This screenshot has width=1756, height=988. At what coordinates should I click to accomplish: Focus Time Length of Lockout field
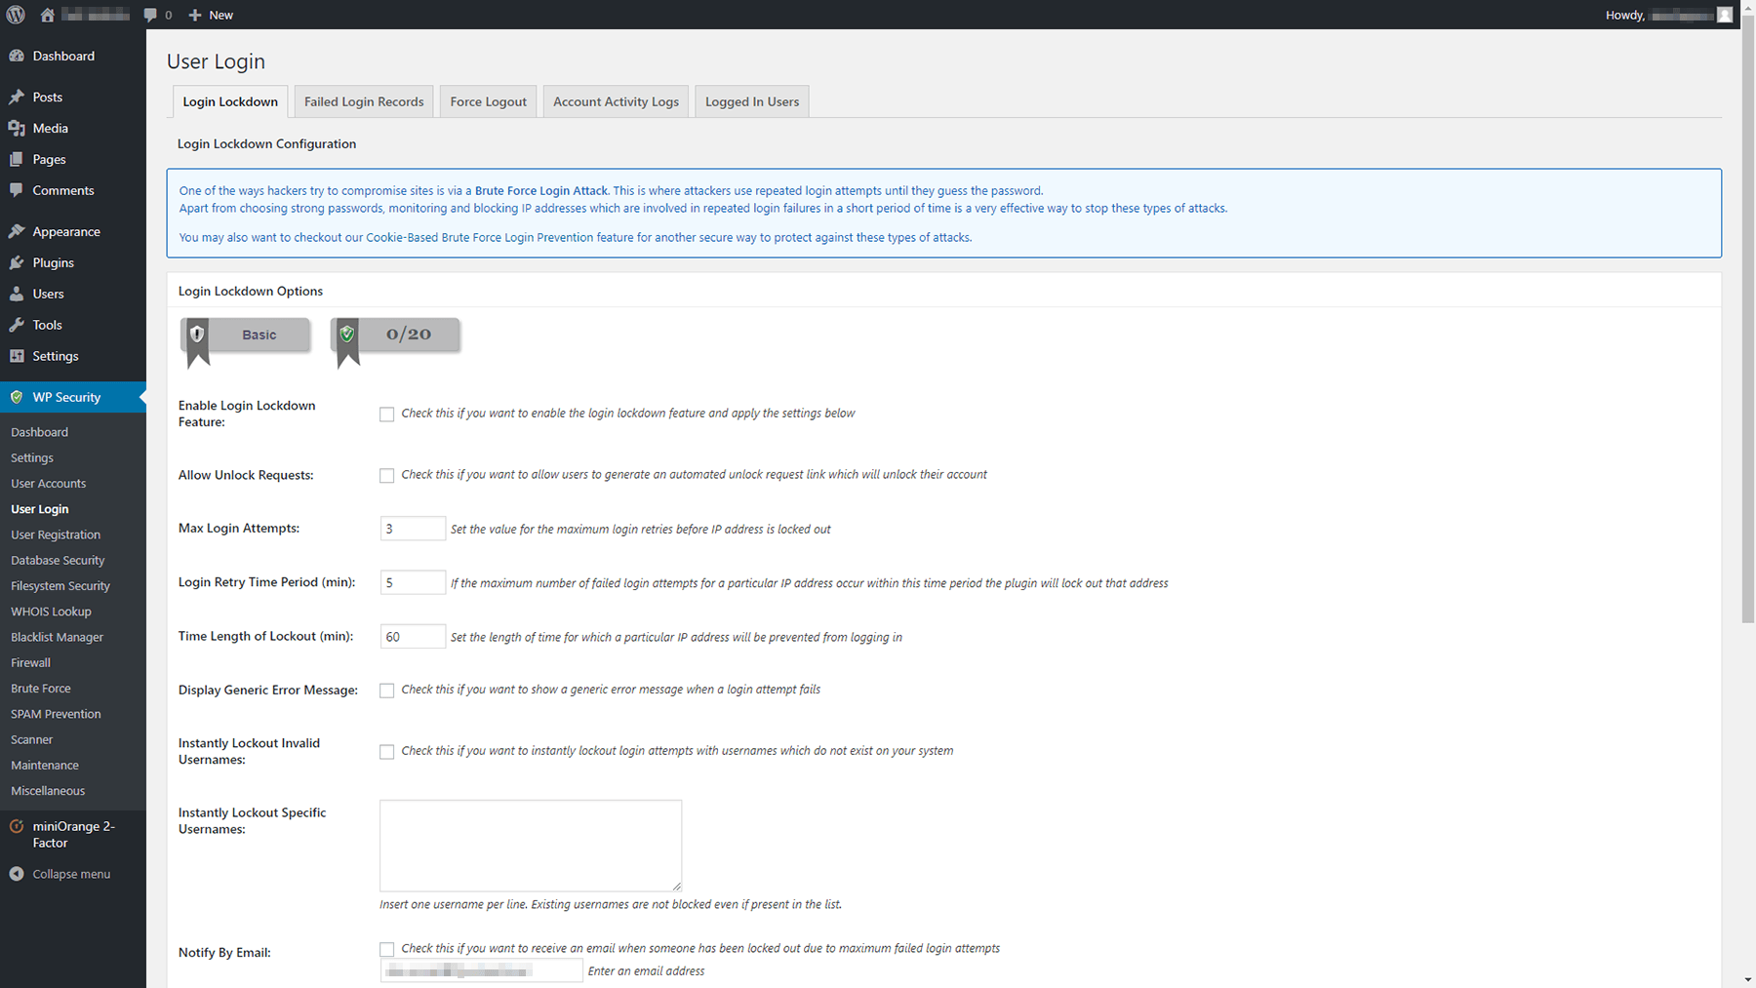point(413,637)
